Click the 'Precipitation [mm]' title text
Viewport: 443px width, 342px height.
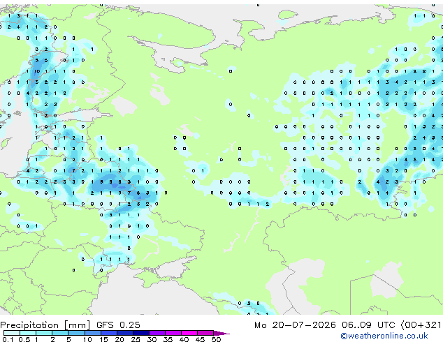[x=45, y=325]
